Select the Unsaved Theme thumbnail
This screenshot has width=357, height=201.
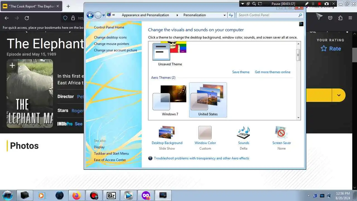pyautogui.click(x=170, y=54)
